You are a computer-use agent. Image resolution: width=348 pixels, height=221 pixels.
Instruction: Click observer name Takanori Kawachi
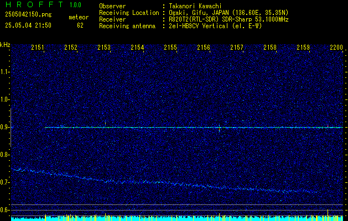click(x=195, y=6)
